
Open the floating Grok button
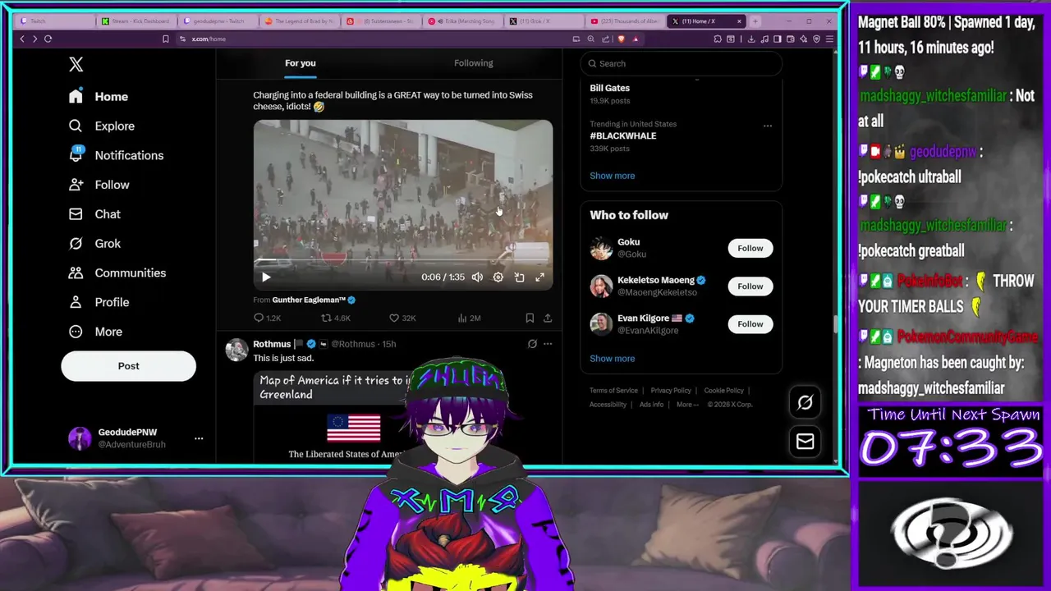coord(805,402)
